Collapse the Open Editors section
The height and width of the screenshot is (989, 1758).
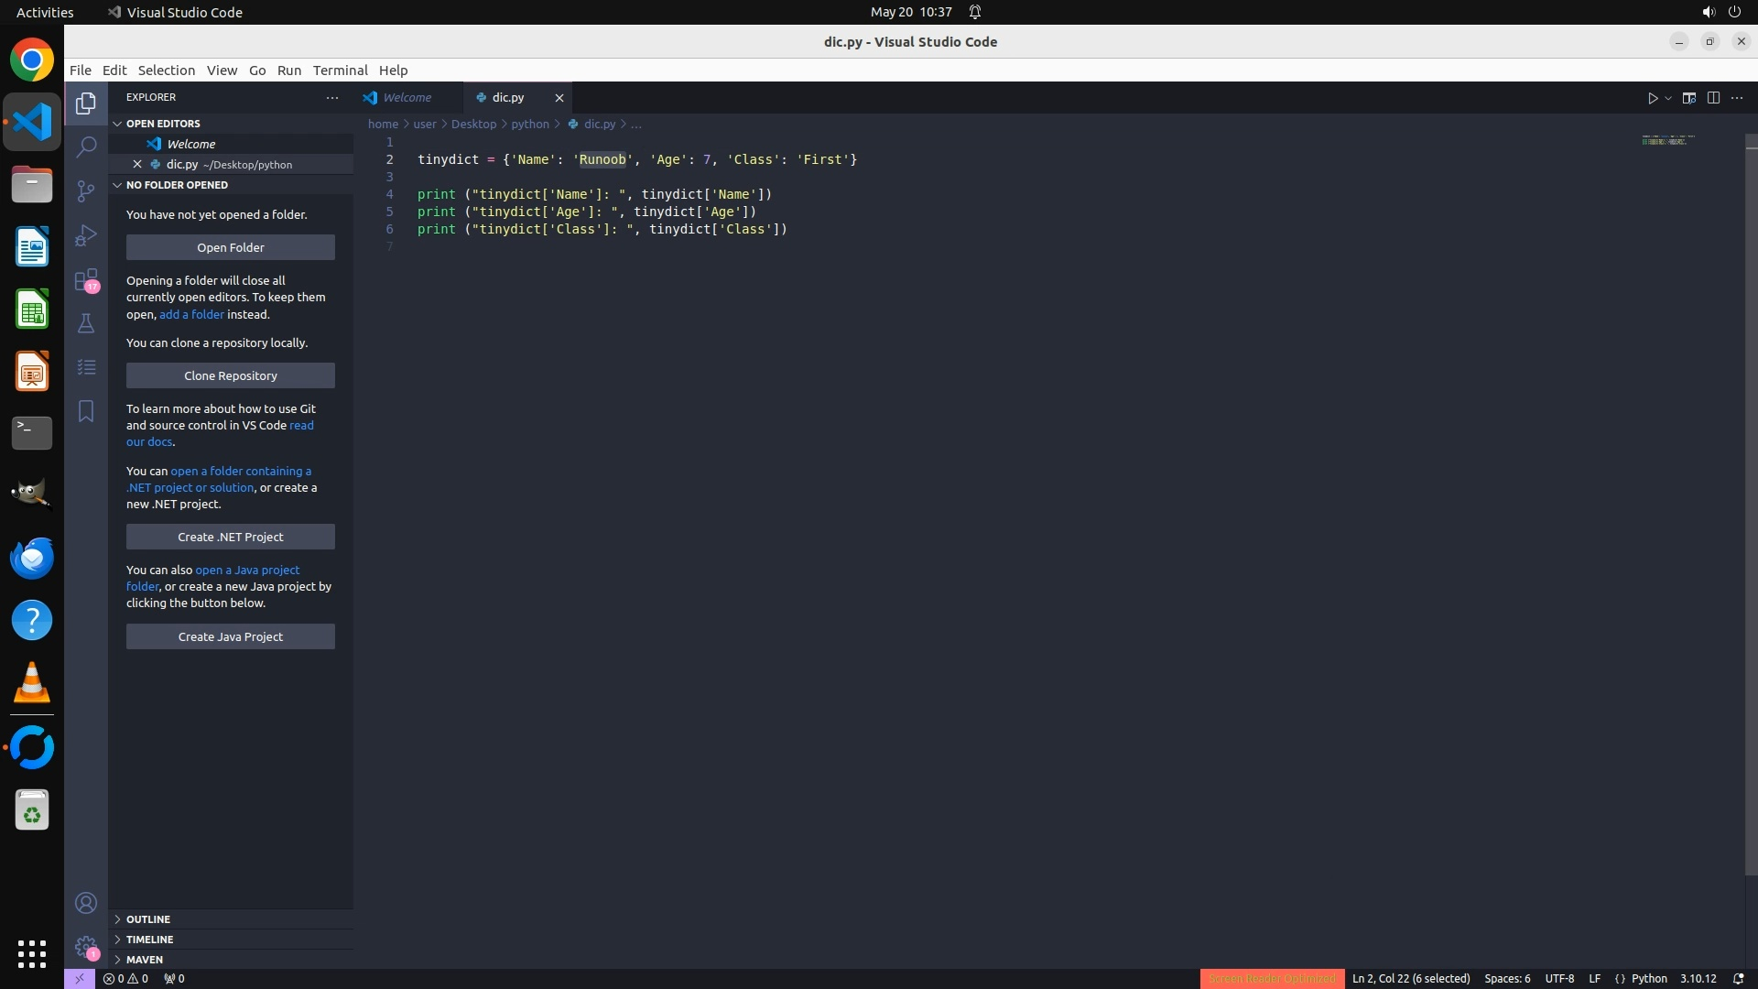click(x=163, y=124)
